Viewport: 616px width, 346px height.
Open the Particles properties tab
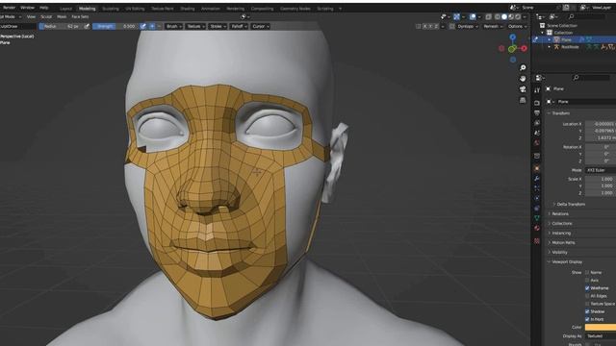pos(537,188)
